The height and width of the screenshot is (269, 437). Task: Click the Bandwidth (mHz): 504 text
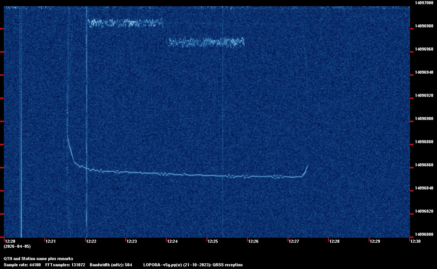pyautogui.click(x=111, y=265)
